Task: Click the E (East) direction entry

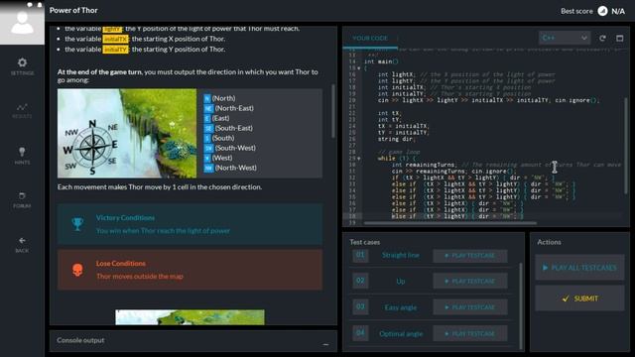Action: coord(216,118)
